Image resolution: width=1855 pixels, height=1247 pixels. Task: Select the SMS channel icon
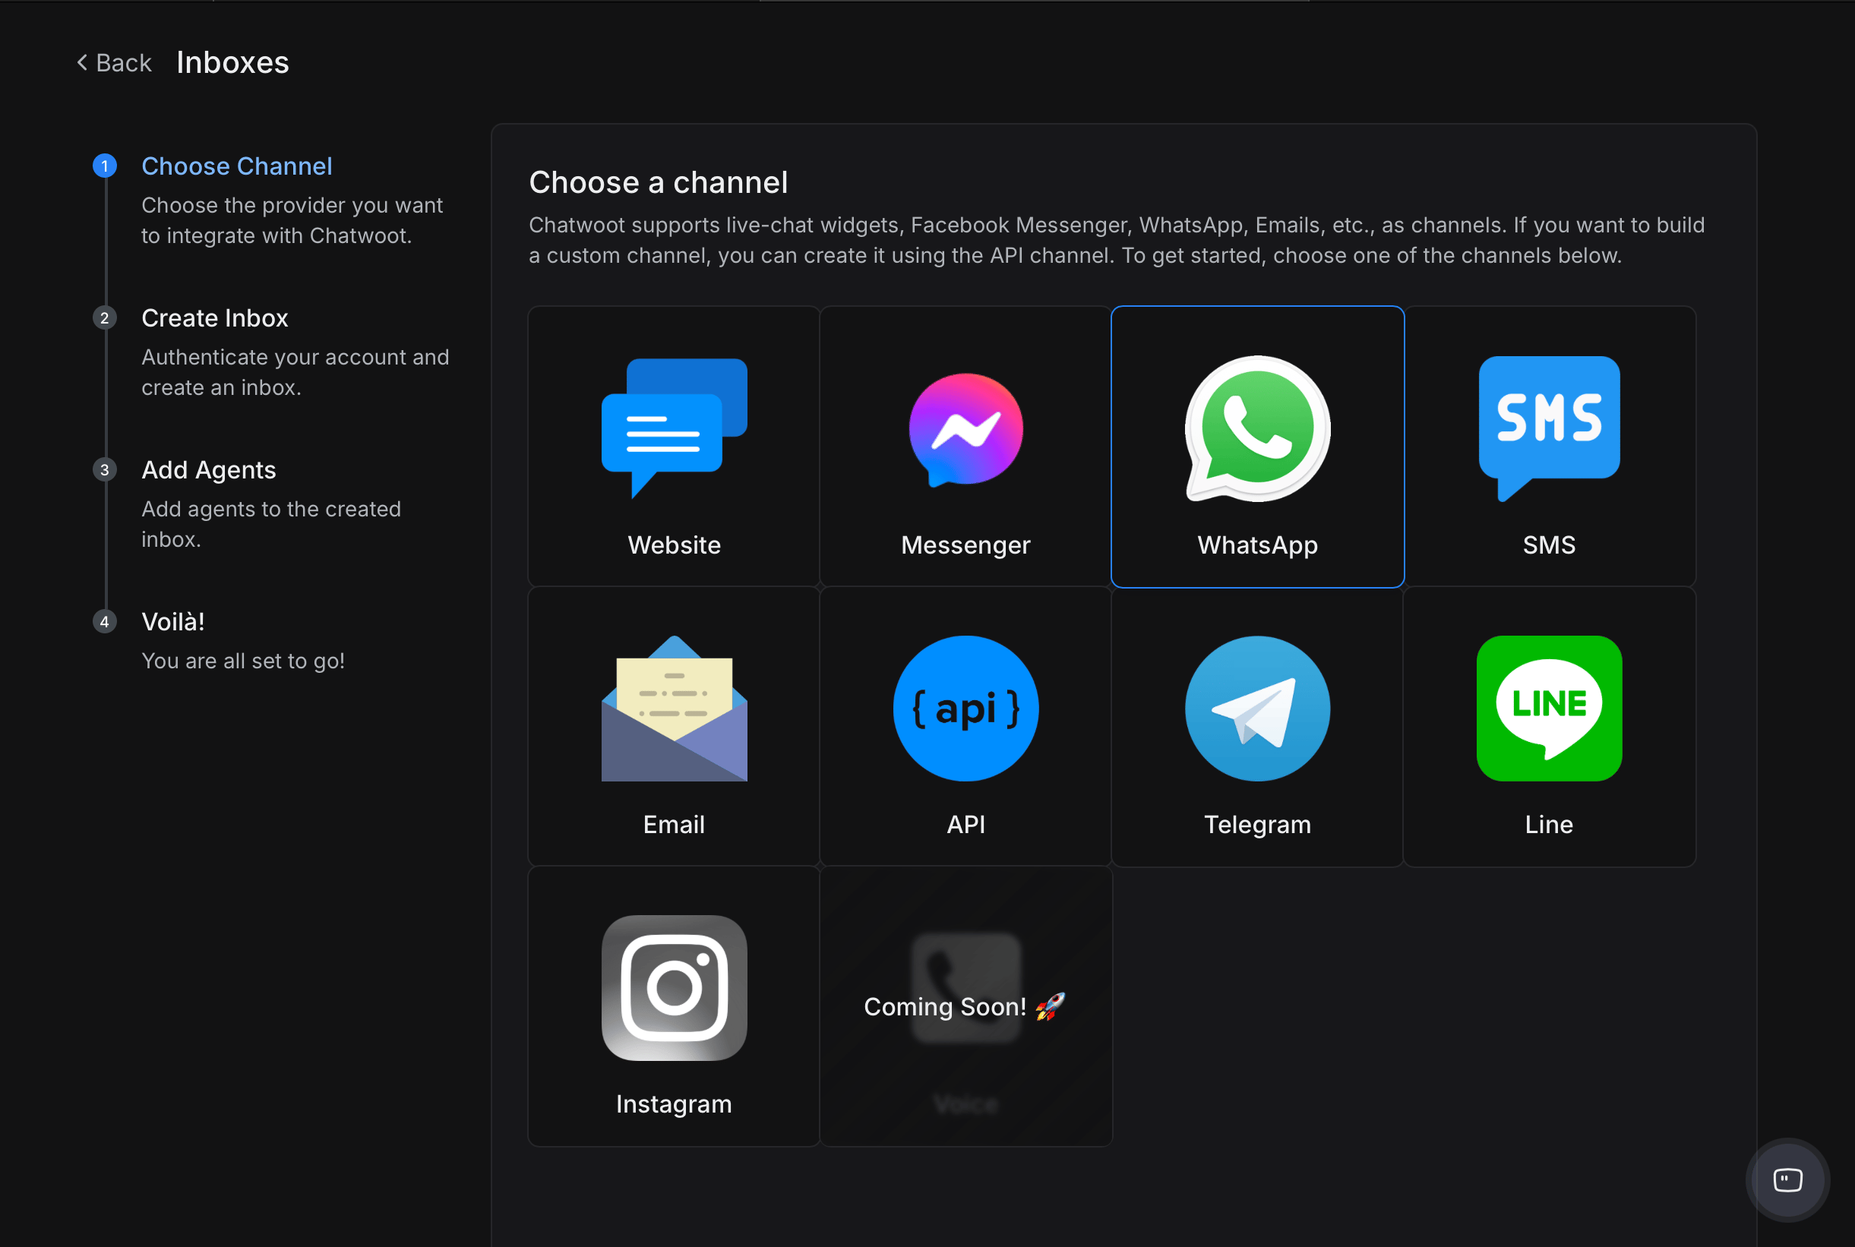pos(1549,428)
